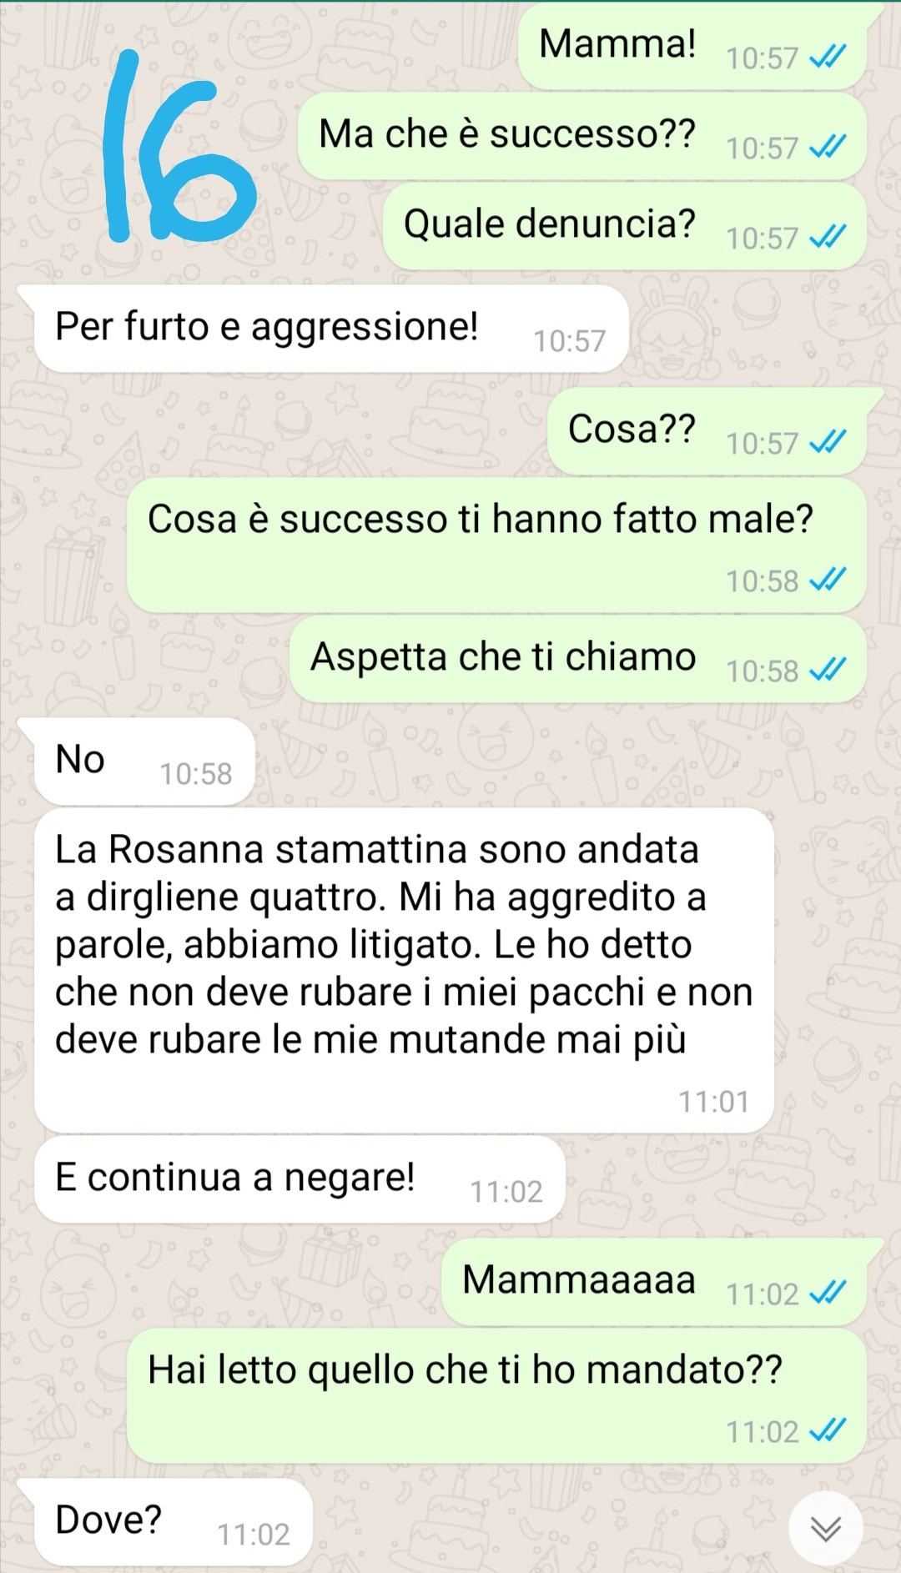Select the 'Per furto e aggressione!' message bubble

[x=331, y=329]
